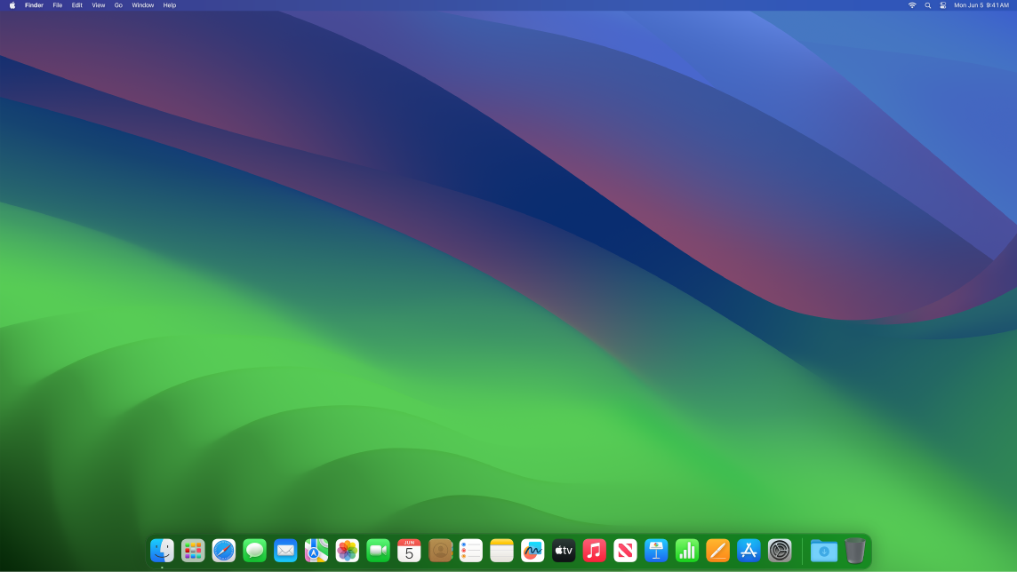Start FaceTime from the Dock
The image size is (1017, 572).
point(378,551)
